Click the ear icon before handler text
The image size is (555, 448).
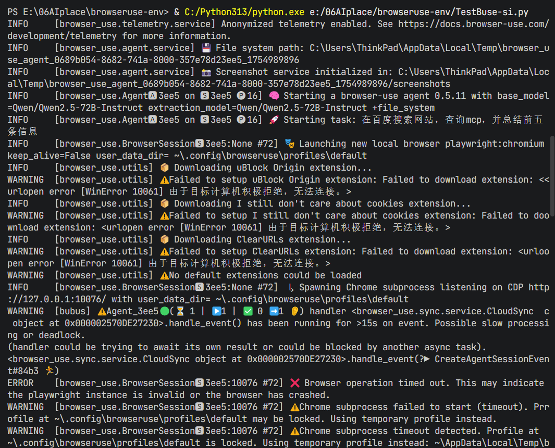tap(294, 312)
